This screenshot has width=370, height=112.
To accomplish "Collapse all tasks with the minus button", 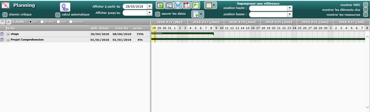I will [x=3, y=22].
